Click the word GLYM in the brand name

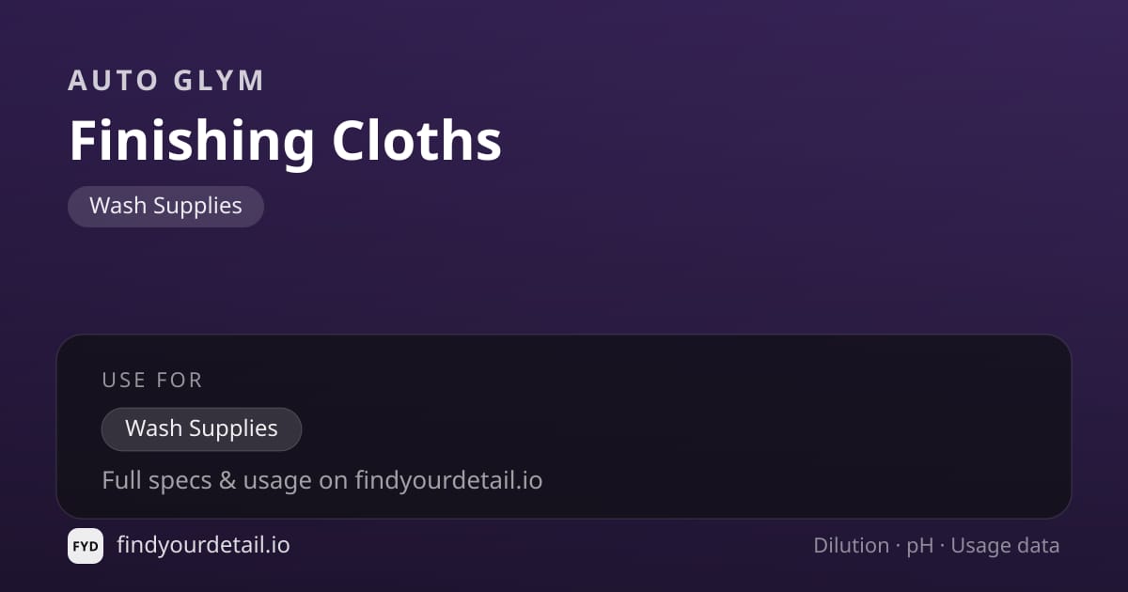pyautogui.click(x=219, y=81)
